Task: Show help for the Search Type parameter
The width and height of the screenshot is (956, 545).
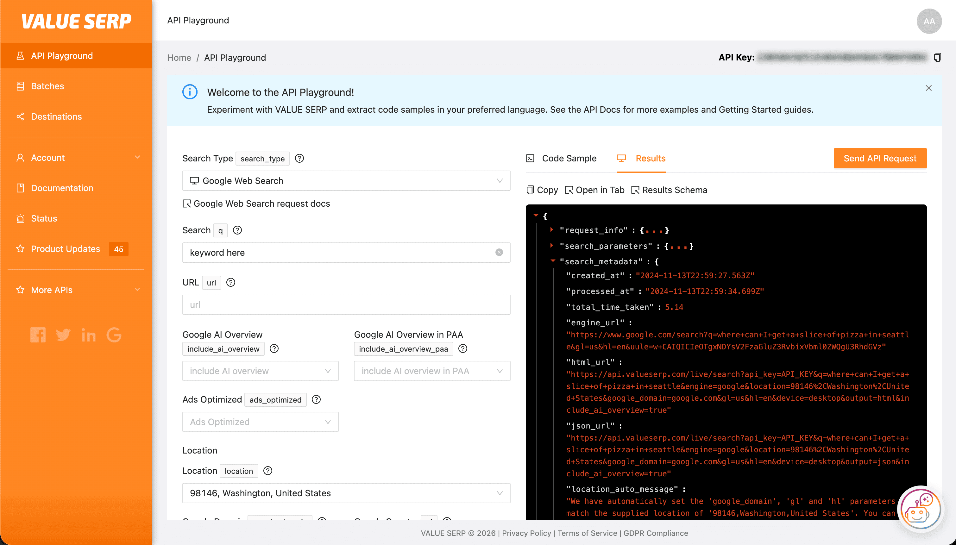Action: coord(299,158)
